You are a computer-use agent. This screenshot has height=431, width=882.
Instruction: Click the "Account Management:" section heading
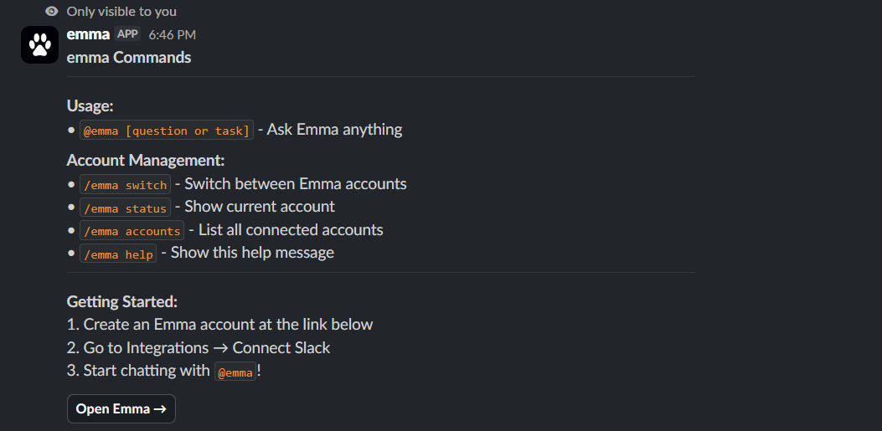(x=146, y=161)
